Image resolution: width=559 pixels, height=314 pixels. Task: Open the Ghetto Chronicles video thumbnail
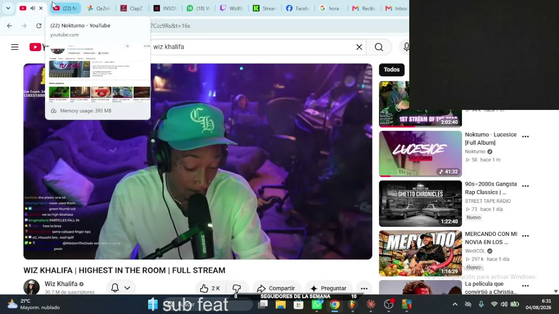tap(420, 204)
